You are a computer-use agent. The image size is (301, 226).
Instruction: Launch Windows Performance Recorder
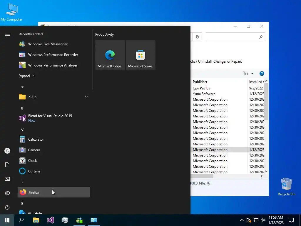pyautogui.click(x=53, y=54)
